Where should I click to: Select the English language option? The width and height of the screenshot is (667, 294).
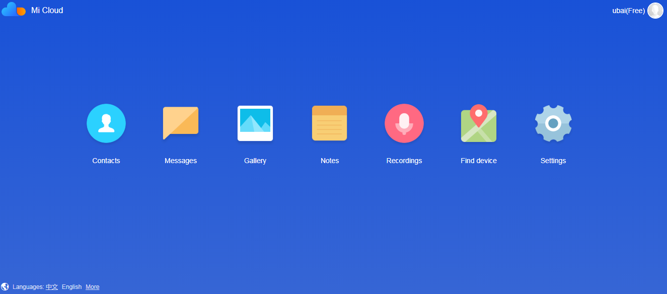(71, 287)
